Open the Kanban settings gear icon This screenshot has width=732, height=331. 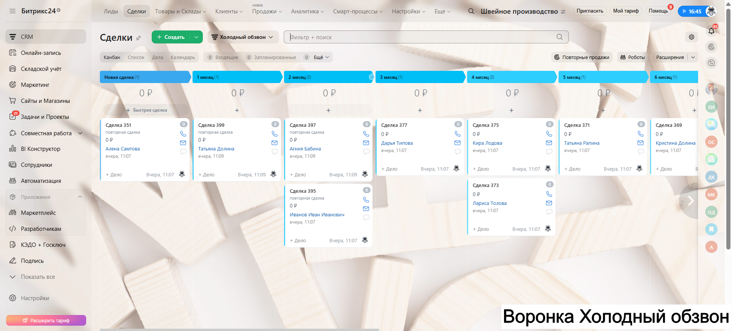(x=692, y=37)
